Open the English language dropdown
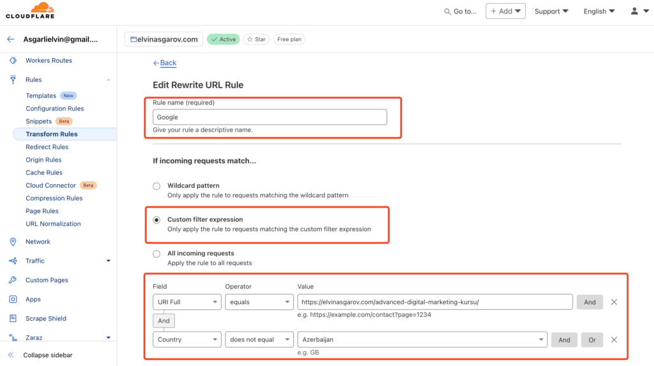Viewport: 654px width, 366px height. tap(599, 11)
